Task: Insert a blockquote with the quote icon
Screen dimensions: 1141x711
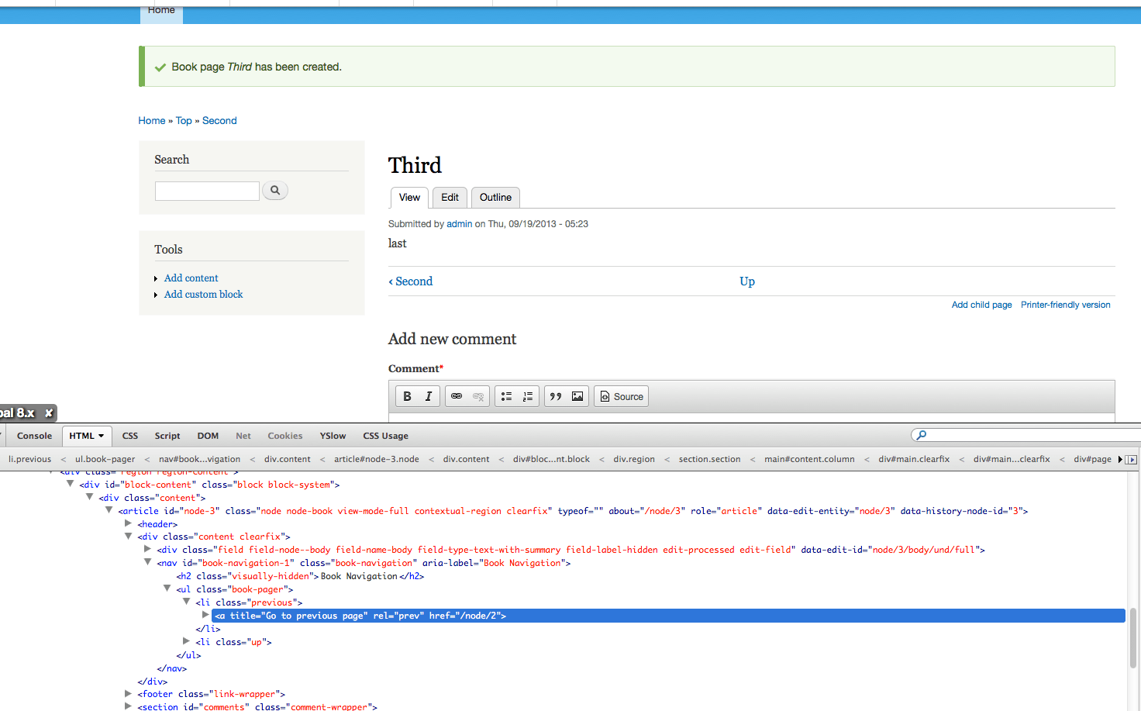Action: (x=555, y=396)
